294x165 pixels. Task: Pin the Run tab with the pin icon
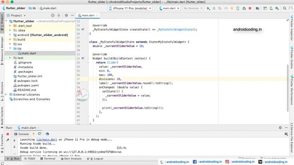(8, 140)
